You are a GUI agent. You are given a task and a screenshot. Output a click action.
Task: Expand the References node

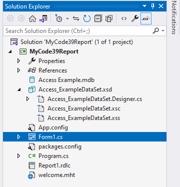pos(18,70)
